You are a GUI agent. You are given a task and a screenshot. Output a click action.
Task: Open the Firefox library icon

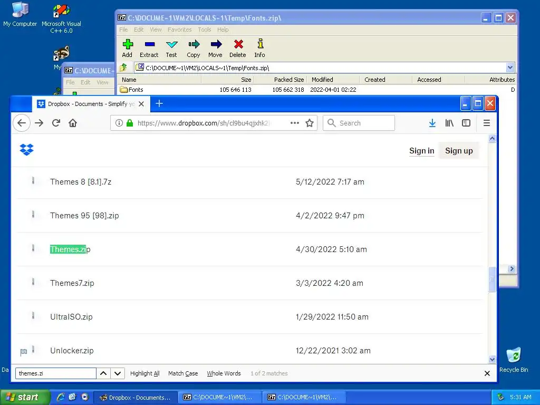click(449, 123)
